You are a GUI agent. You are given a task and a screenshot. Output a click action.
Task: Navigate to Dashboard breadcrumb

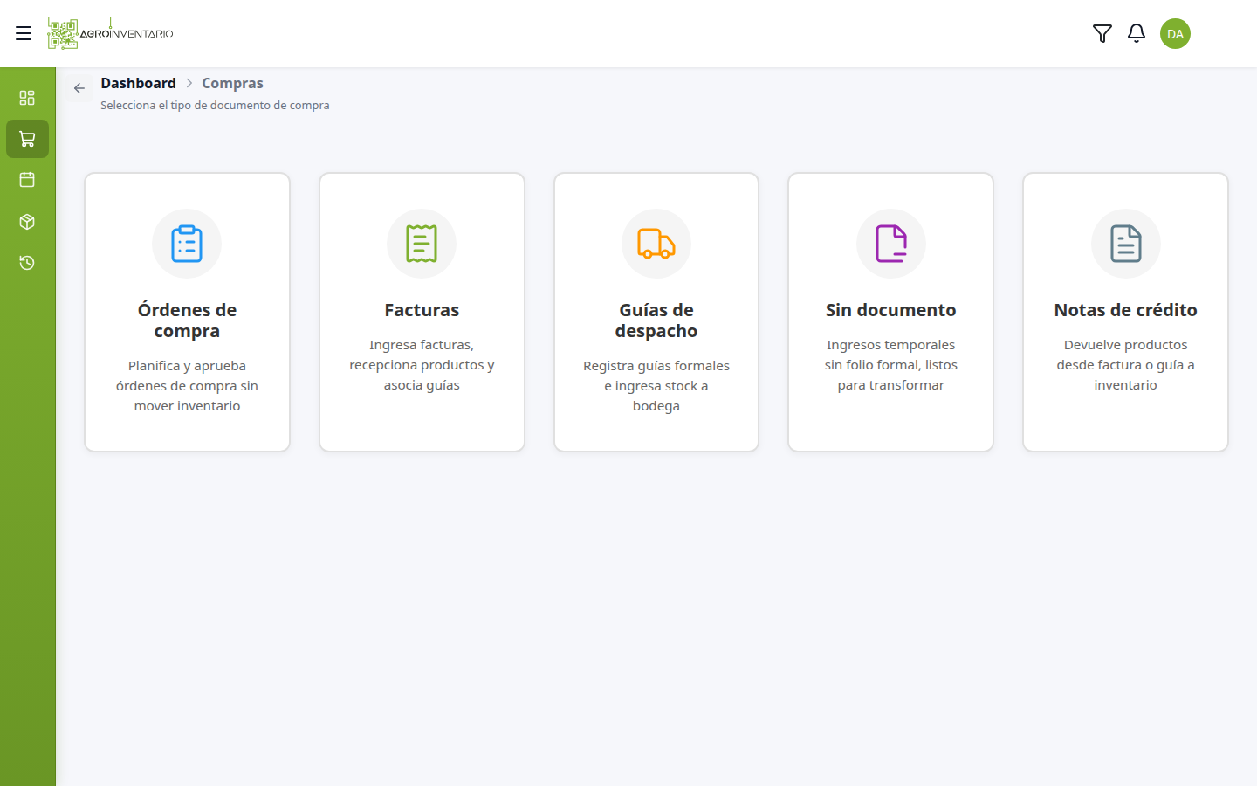click(x=138, y=83)
